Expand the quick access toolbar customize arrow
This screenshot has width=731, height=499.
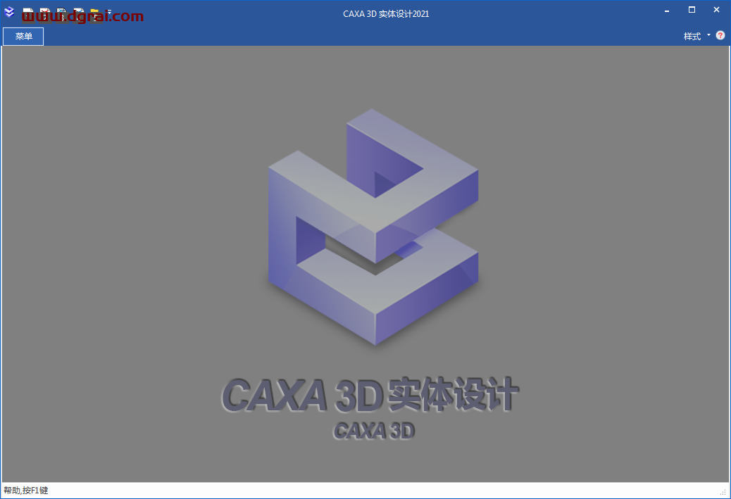coord(108,13)
